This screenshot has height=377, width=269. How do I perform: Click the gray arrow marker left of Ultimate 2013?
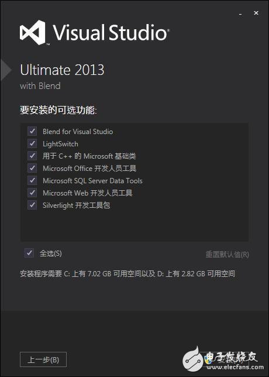pos(6,70)
